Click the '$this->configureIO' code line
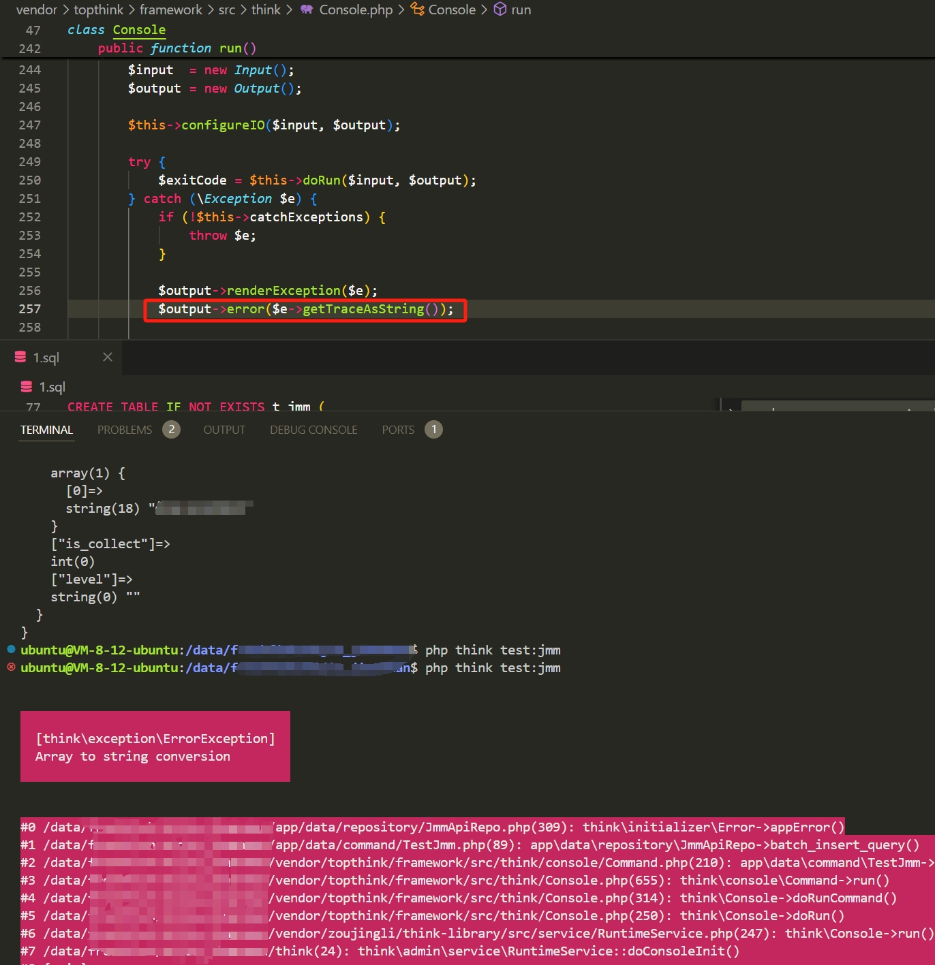Viewport: 935px width, 965px height. [x=264, y=125]
